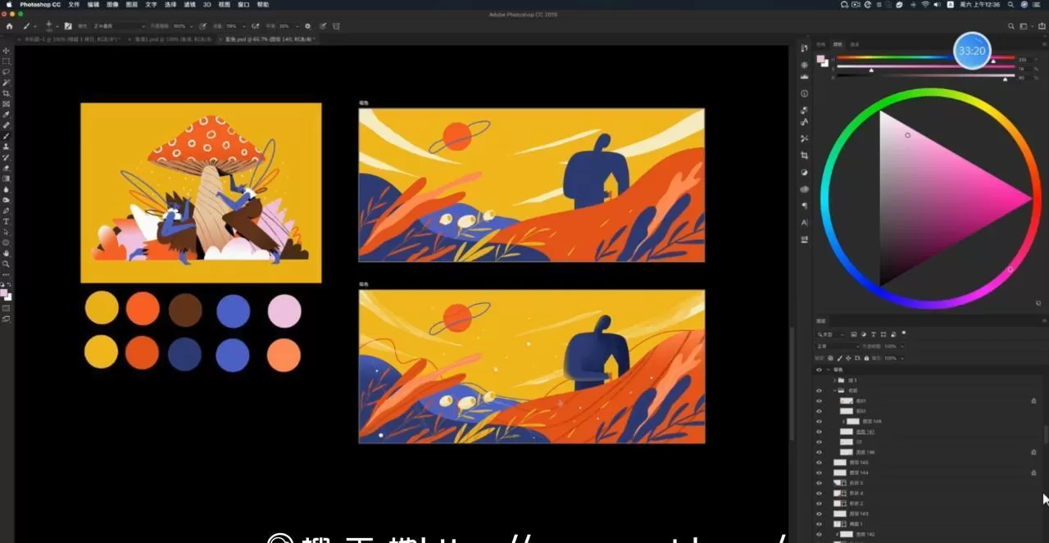Select the Type tool

click(7, 221)
